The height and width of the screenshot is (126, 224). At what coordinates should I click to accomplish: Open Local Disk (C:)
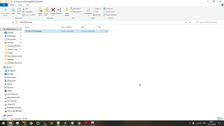tap(13, 94)
